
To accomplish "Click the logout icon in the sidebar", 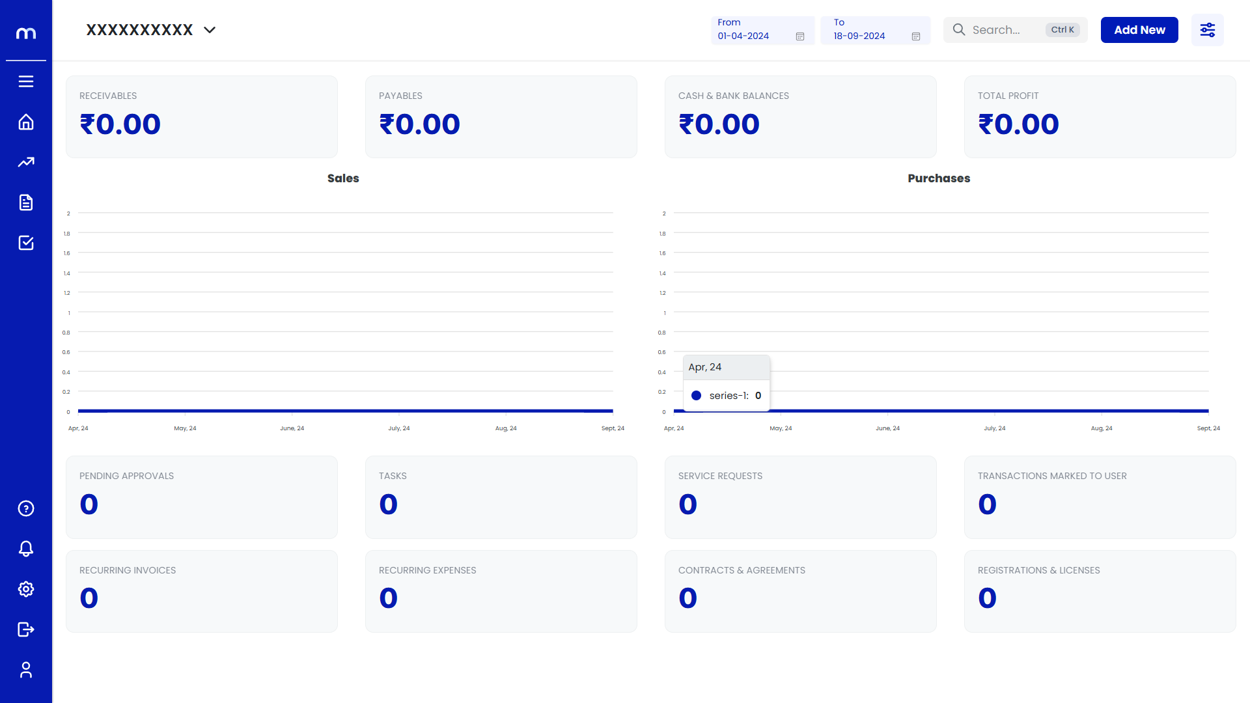I will [26, 629].
